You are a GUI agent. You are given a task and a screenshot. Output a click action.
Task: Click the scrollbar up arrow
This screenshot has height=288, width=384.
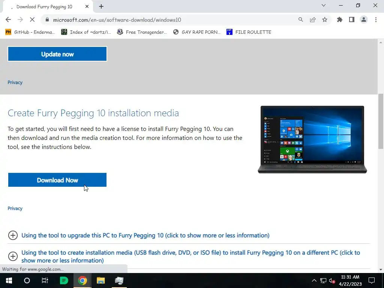click(381, 42)
